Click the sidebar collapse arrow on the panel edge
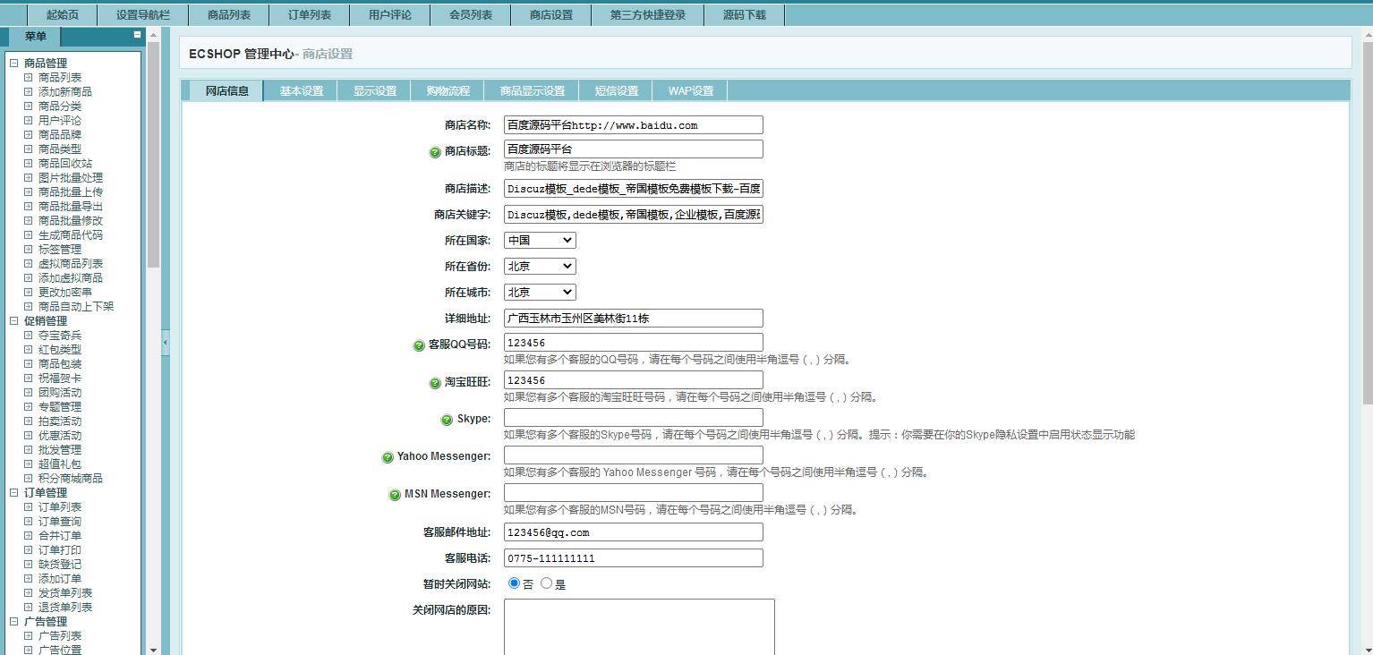Image resolution: width=1373 pixels, height=655 pixels. 164,341
